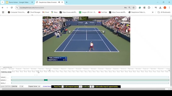The width and height of the screenshot is (172, 96).
Task: Click the backhand_1 timeline track
Action: 90,80
